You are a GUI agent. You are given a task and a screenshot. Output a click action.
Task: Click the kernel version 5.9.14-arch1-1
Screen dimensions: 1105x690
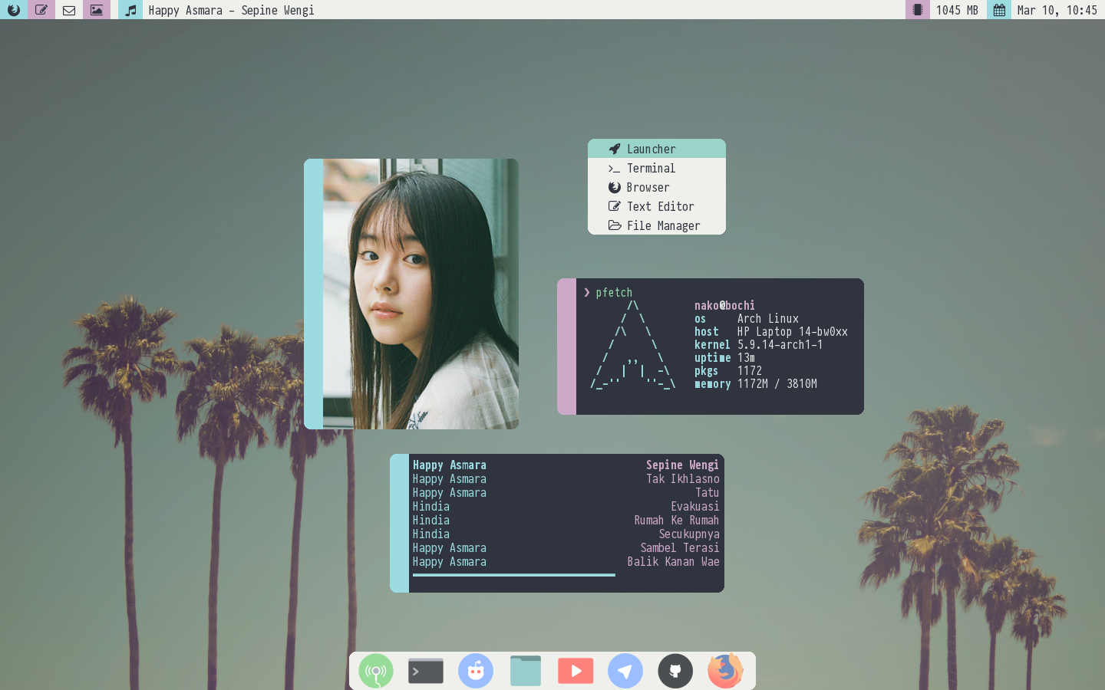coord(780,344)
